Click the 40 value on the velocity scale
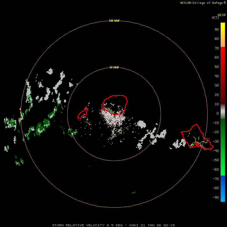Screen dimensions: 227x227 click(x=217, y=76)
